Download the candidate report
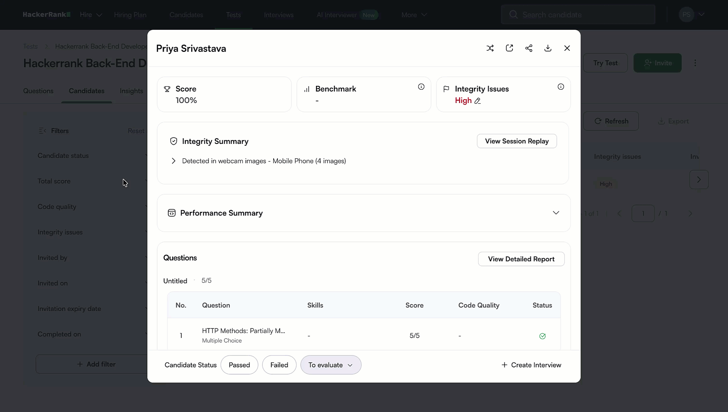The width and height of the screenshot is (728, 412). 548,48
